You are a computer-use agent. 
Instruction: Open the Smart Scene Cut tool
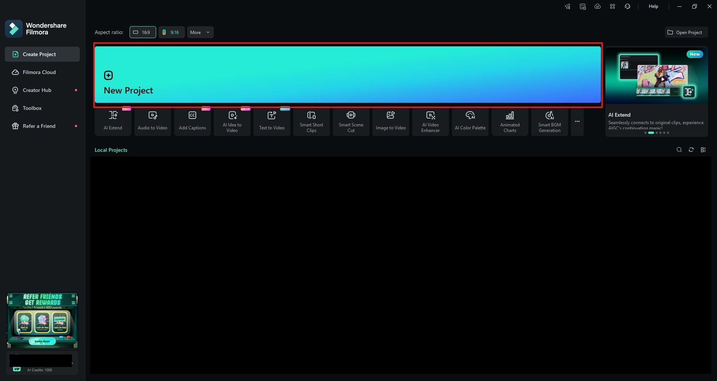351,122
